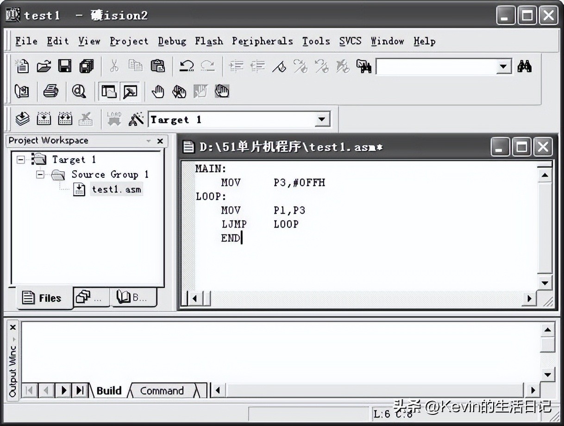The image size is (564, 426).
Task: Disable all breakpoints with the rightmost hand icon
Action: pos(222,92)
